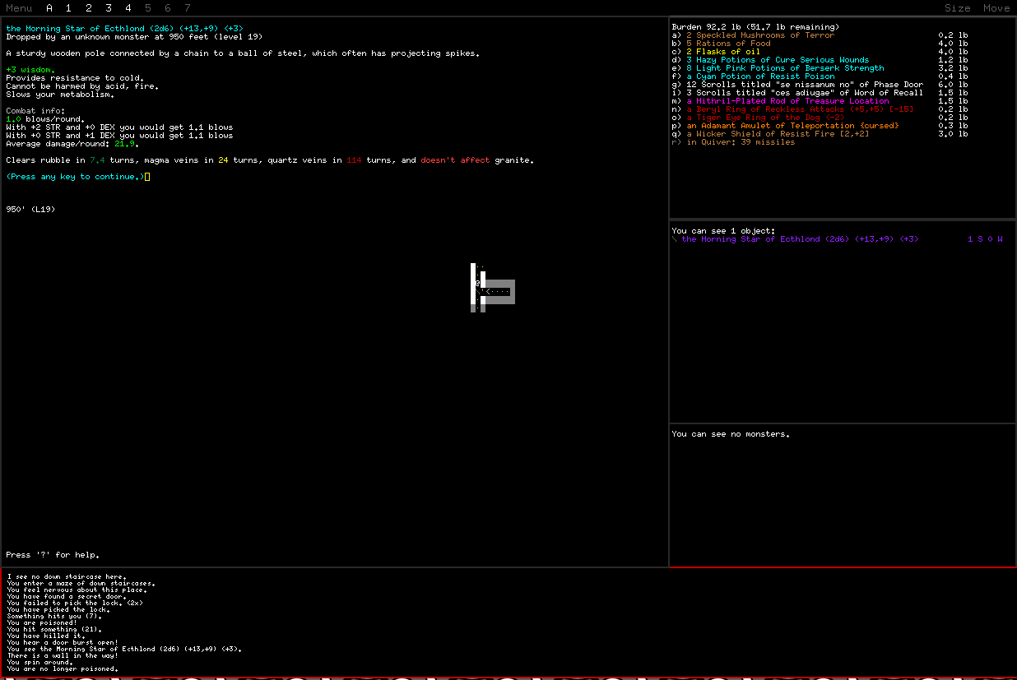Open the Menu item in the top bar

coord(19,7)
